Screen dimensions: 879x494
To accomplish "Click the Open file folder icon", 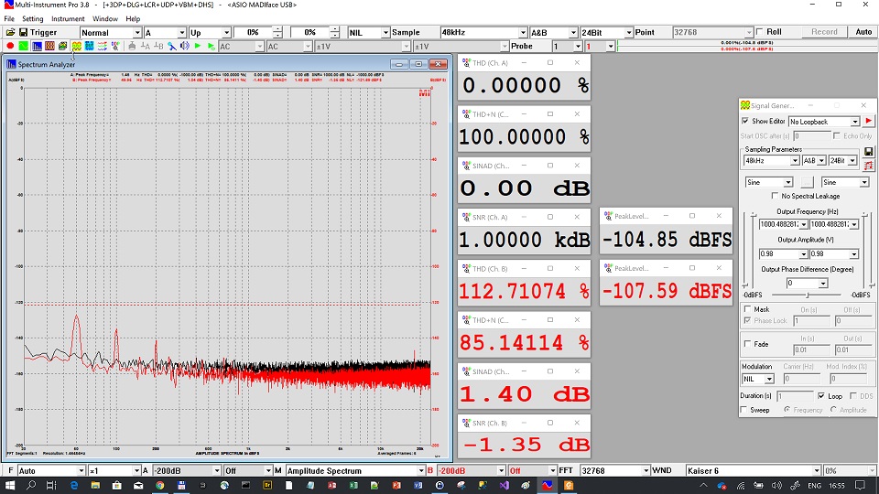I will 9,32.
